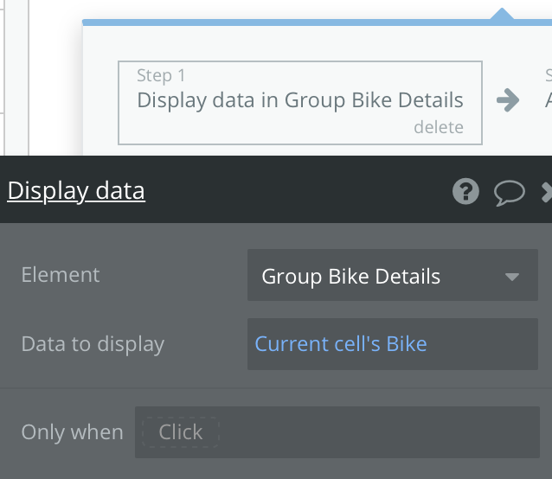Click the Only when label
The width and height of the screenshot is (552, 479).
tap(72, 432)
